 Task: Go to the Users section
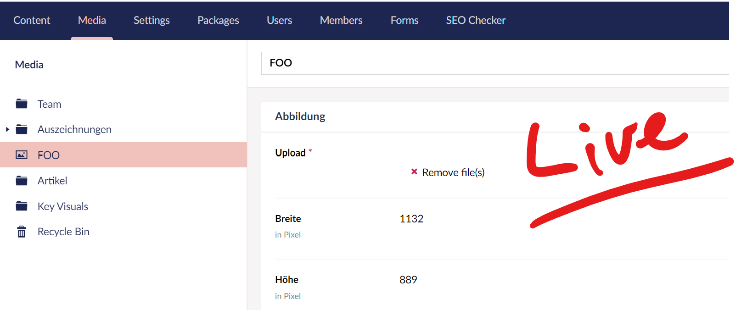click(279, 20)
